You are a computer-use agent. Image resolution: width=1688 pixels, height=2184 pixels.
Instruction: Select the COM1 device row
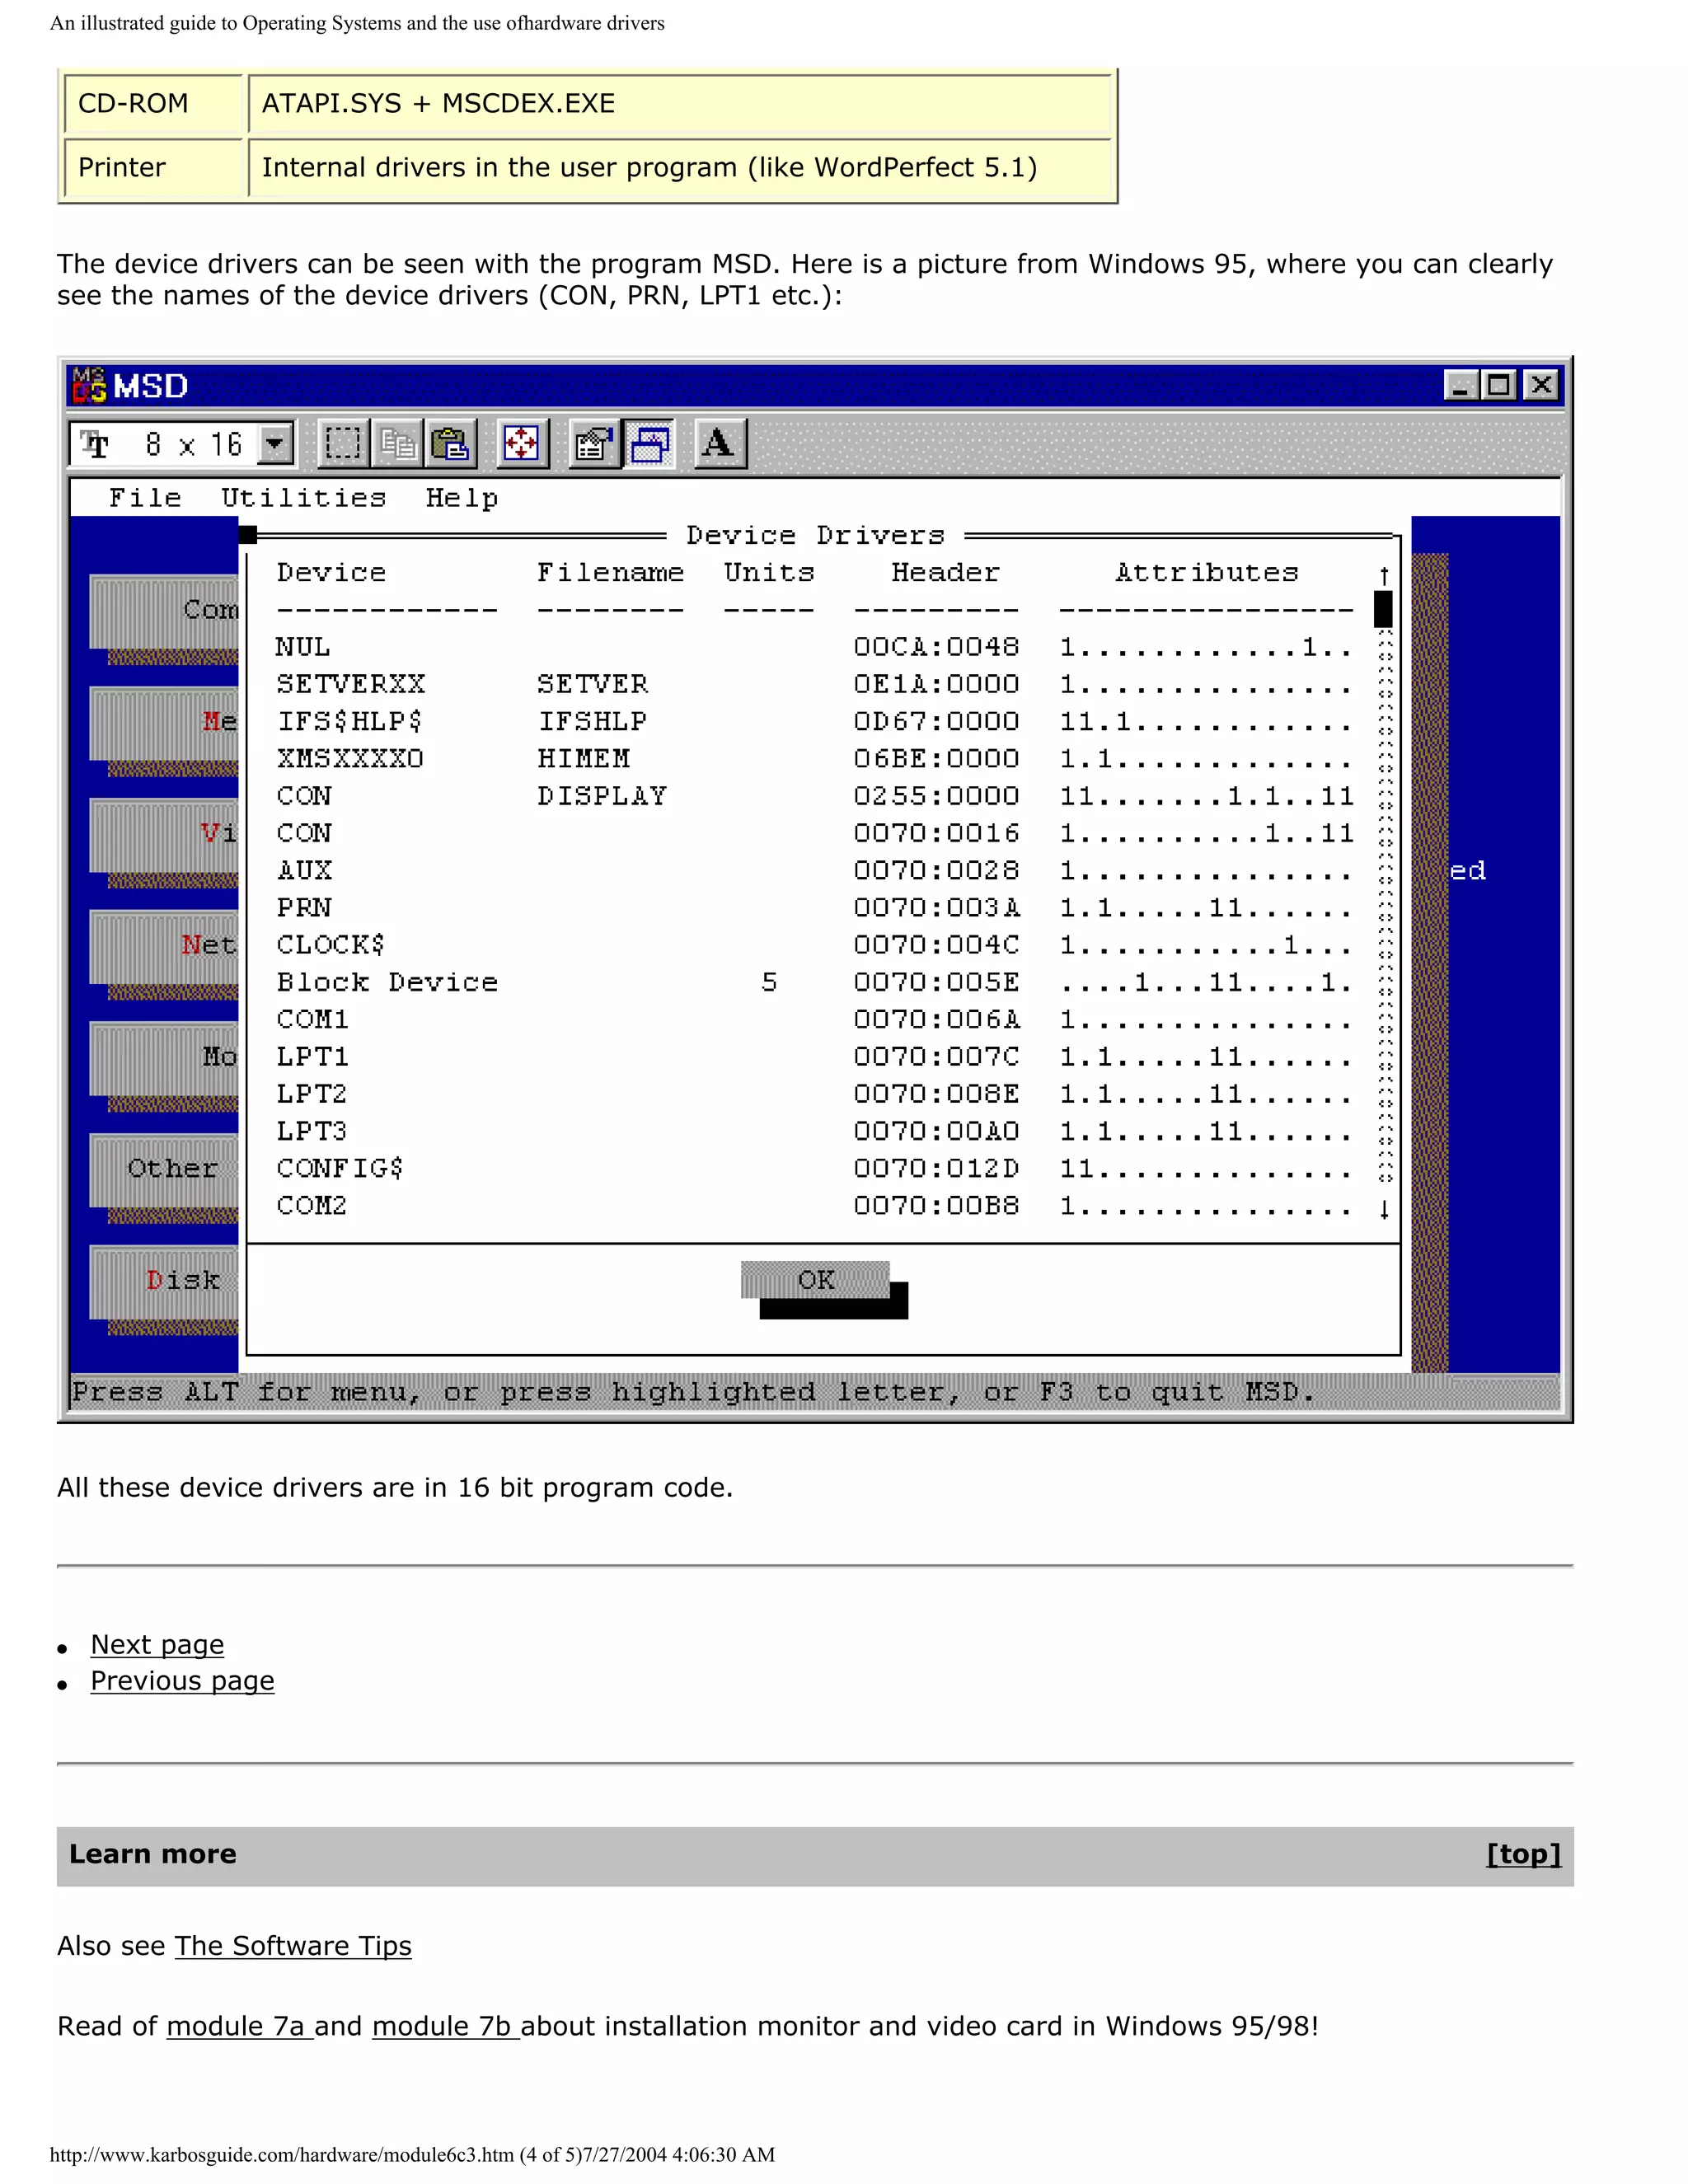point(814,1020)
